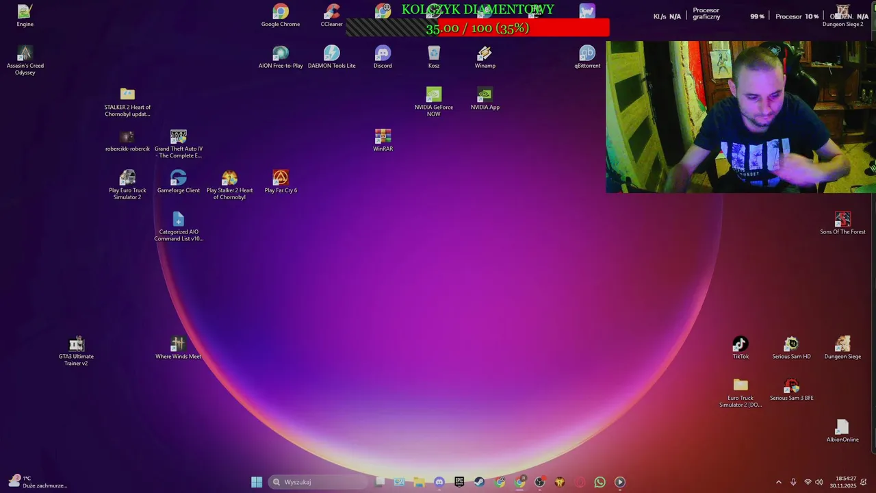Select Play Stalker 2 Heart of Chornobyl shortcut
The height and width of the screenshot is (493, 876).
[230, 186]
